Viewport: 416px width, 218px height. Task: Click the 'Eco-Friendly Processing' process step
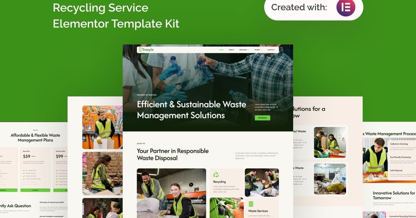point(400,157)
